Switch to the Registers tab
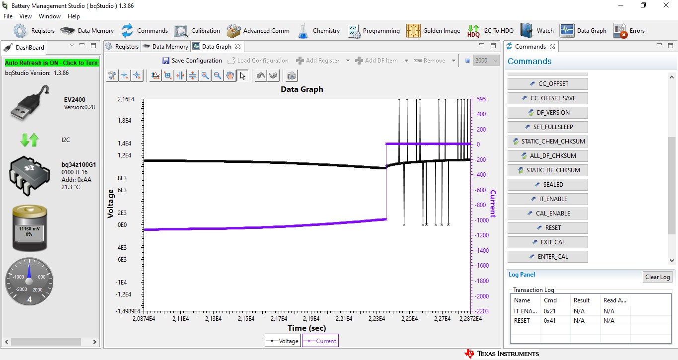The image size is (678, 360). [x=122, y=47]
